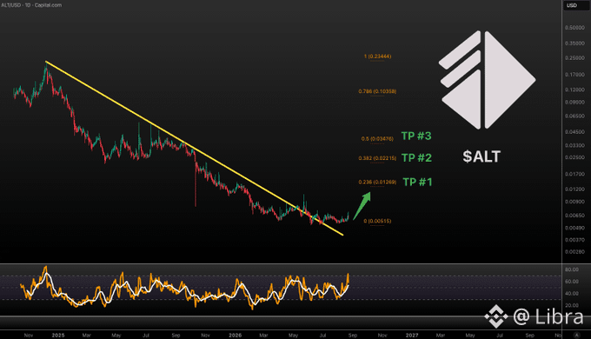Image resolution: width=591 pixels, height=339 pixels.
Task: Click the 20.00 RSI scale value
Action: coord(572,305)
